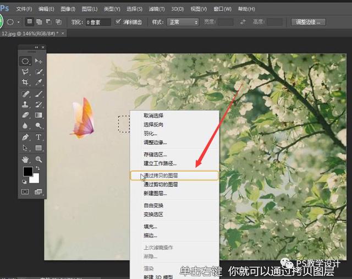Choose Subtract from Selection mode

point(49,22)
